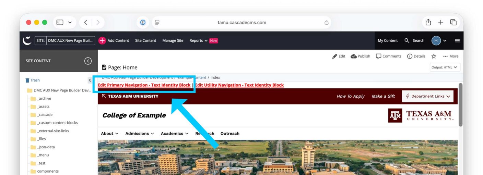Click the red Add Content plus icon
The image size is (483, 175).
102,40
